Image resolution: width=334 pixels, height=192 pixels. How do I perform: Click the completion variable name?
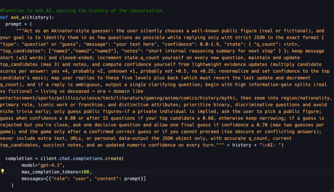[x=18, y=158]
